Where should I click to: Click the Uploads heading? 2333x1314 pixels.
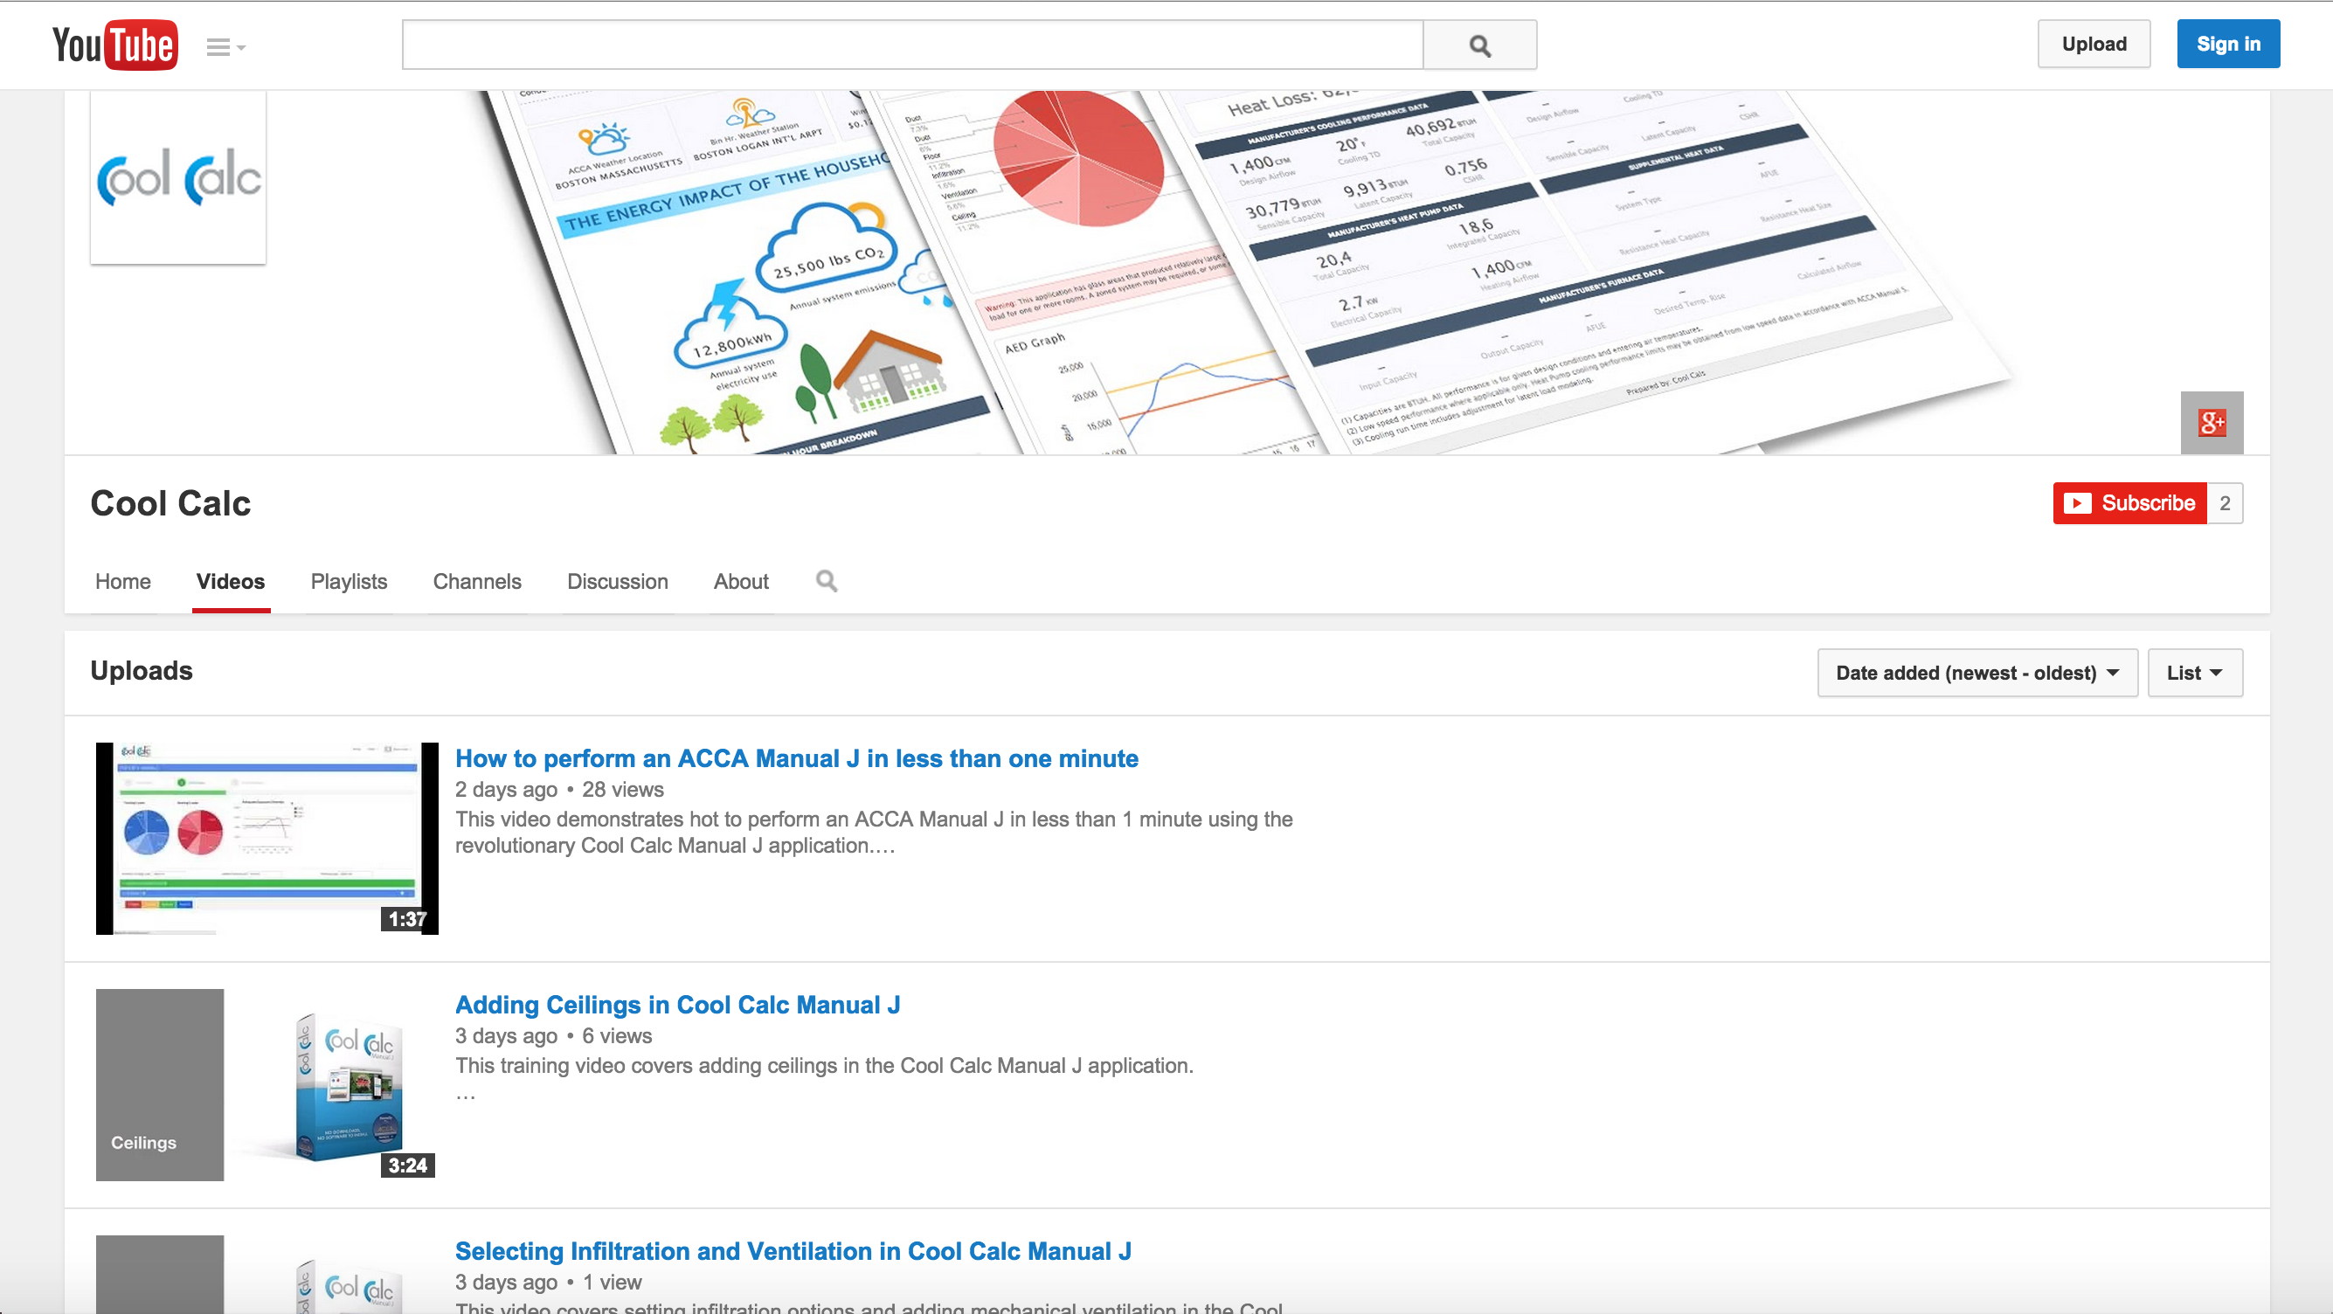(142, 671)
